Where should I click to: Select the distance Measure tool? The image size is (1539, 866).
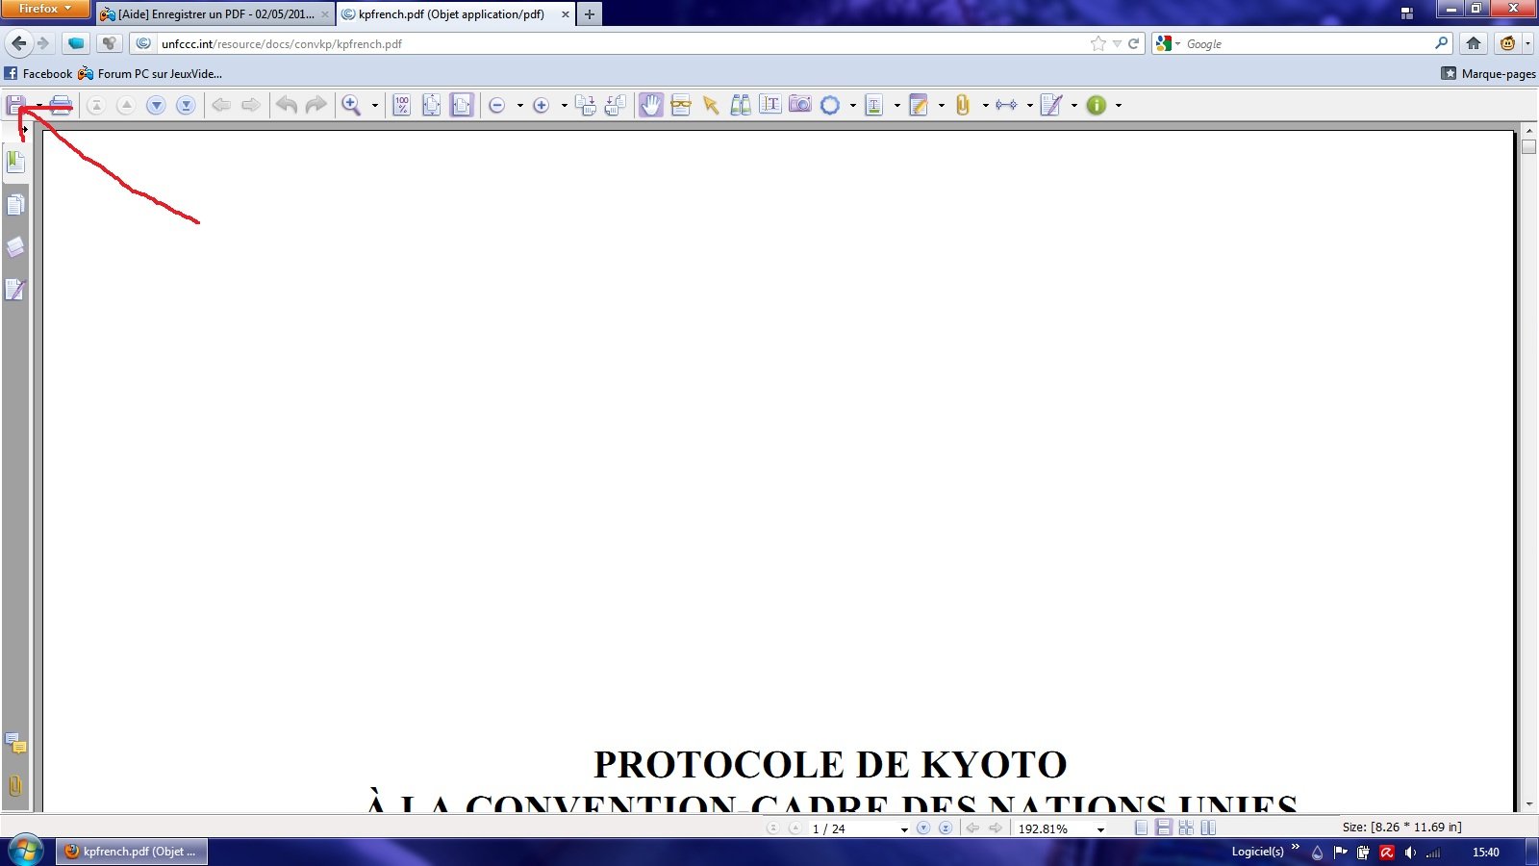[x=1007, y=105]
